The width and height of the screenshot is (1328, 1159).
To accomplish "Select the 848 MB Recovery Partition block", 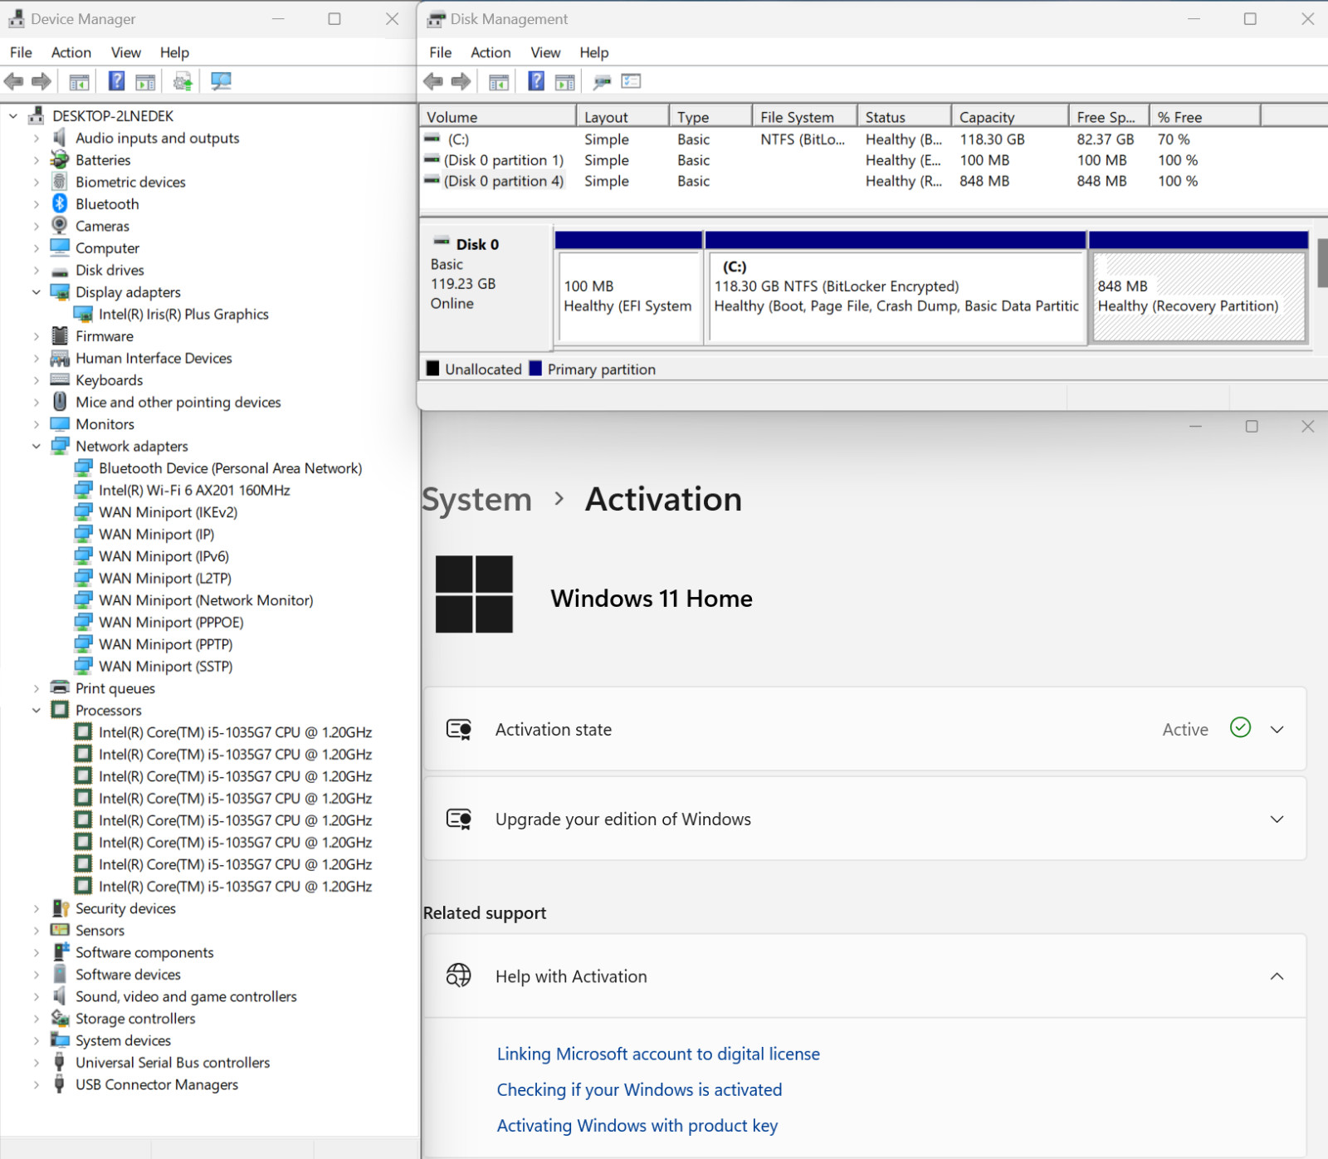I will click(1199, 287).
